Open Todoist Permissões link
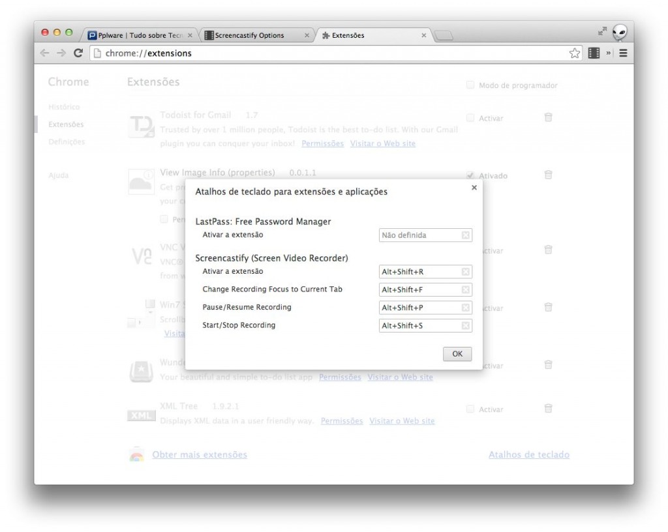668x532 pixels. point(322,143)
